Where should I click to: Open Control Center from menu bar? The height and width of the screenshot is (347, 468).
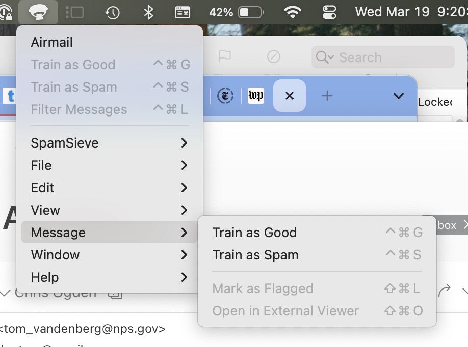(329, 13)
